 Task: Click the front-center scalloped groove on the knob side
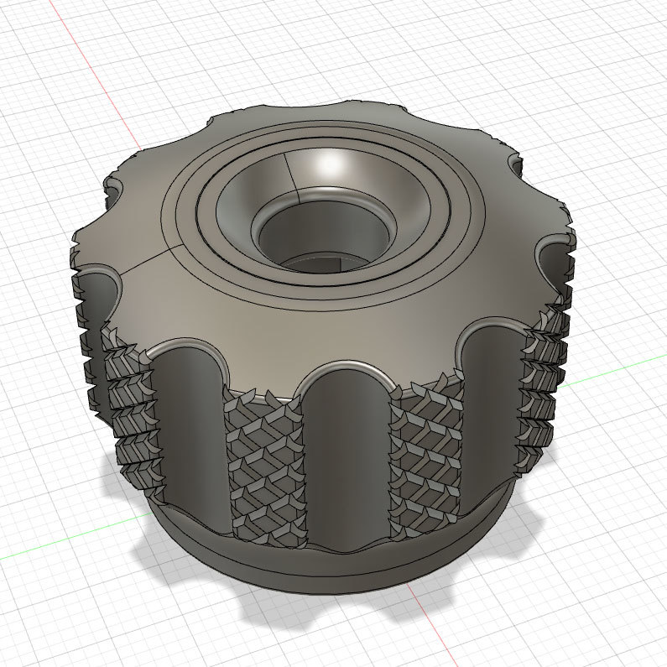point(347,460)
